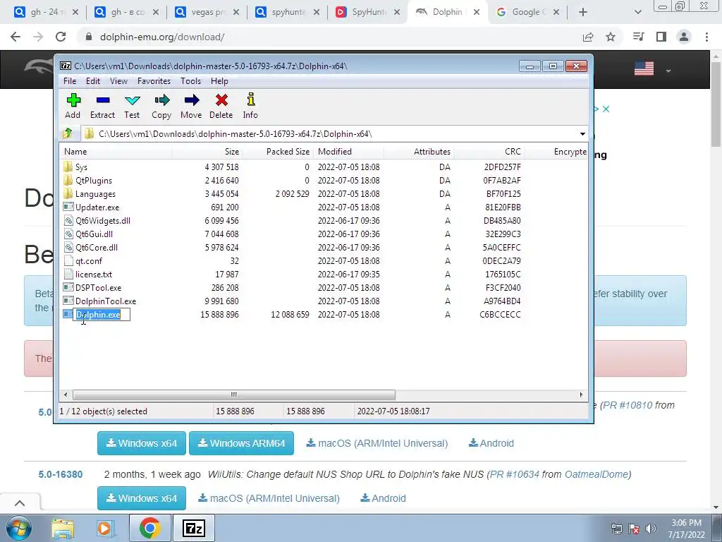Image resolution: width=722 pixels, height=542 pixels.
Task: Open the Android link for 5.0-16380
Action: point(383,498)
